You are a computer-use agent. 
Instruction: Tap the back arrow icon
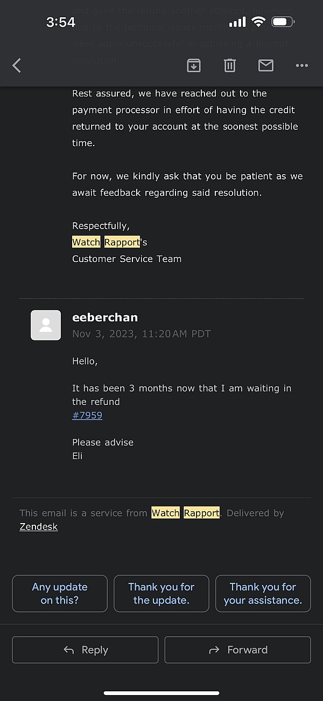(x=17, y=66)
